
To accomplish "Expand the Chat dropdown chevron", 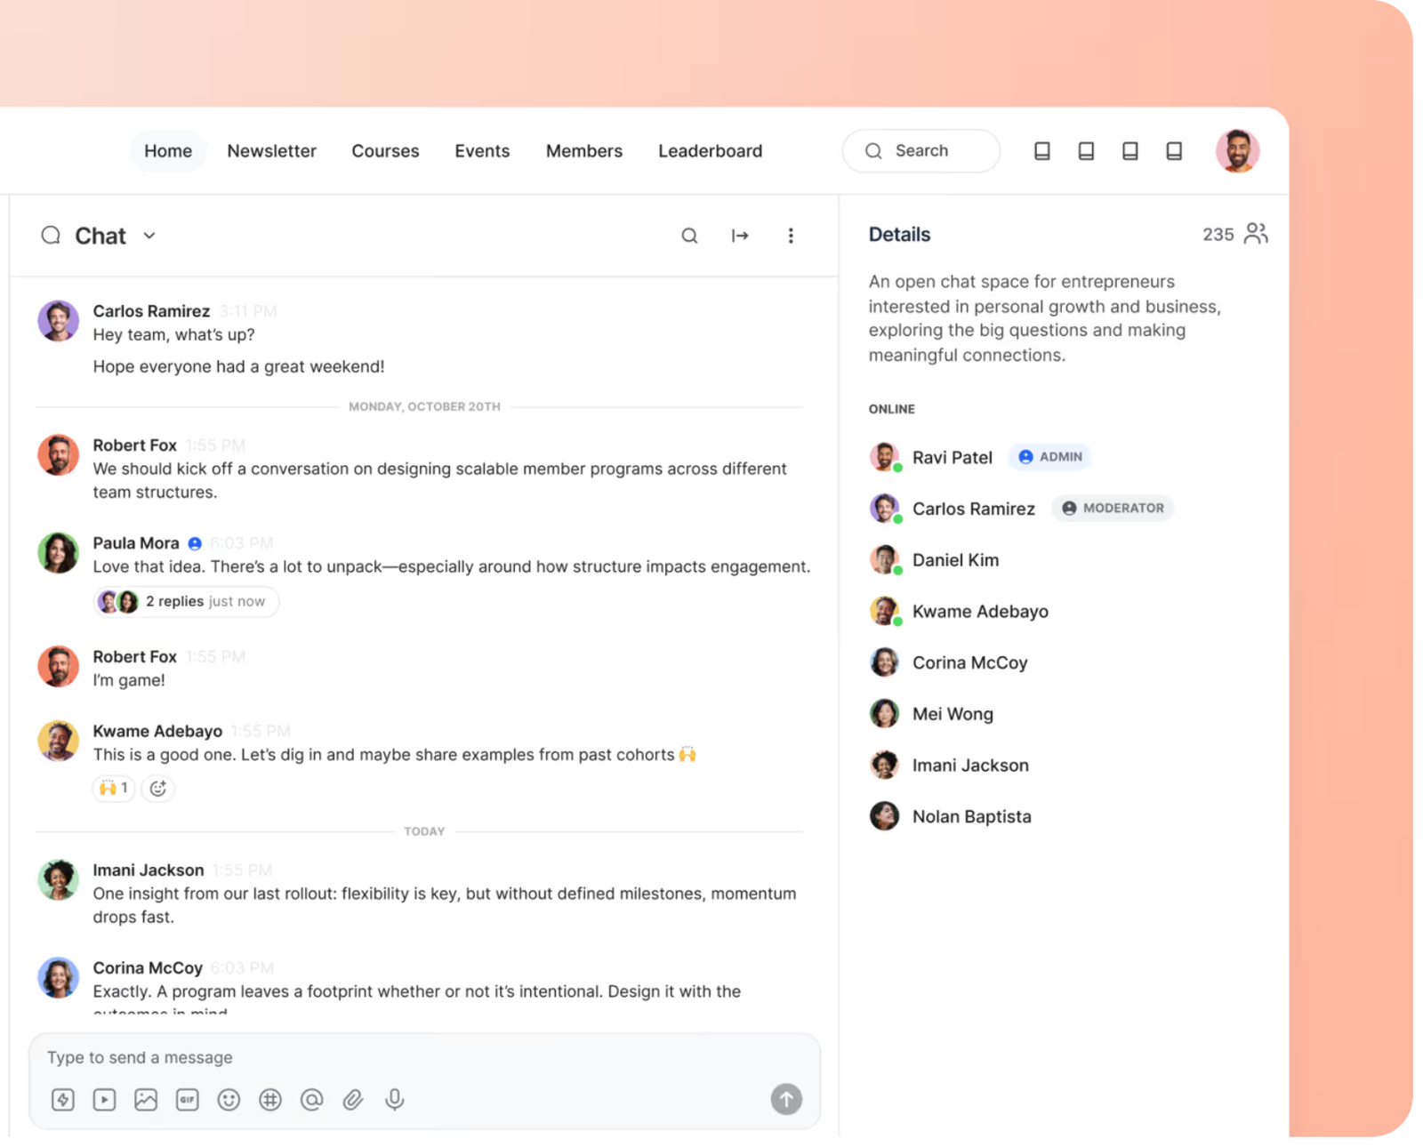I will coord(149,236).
